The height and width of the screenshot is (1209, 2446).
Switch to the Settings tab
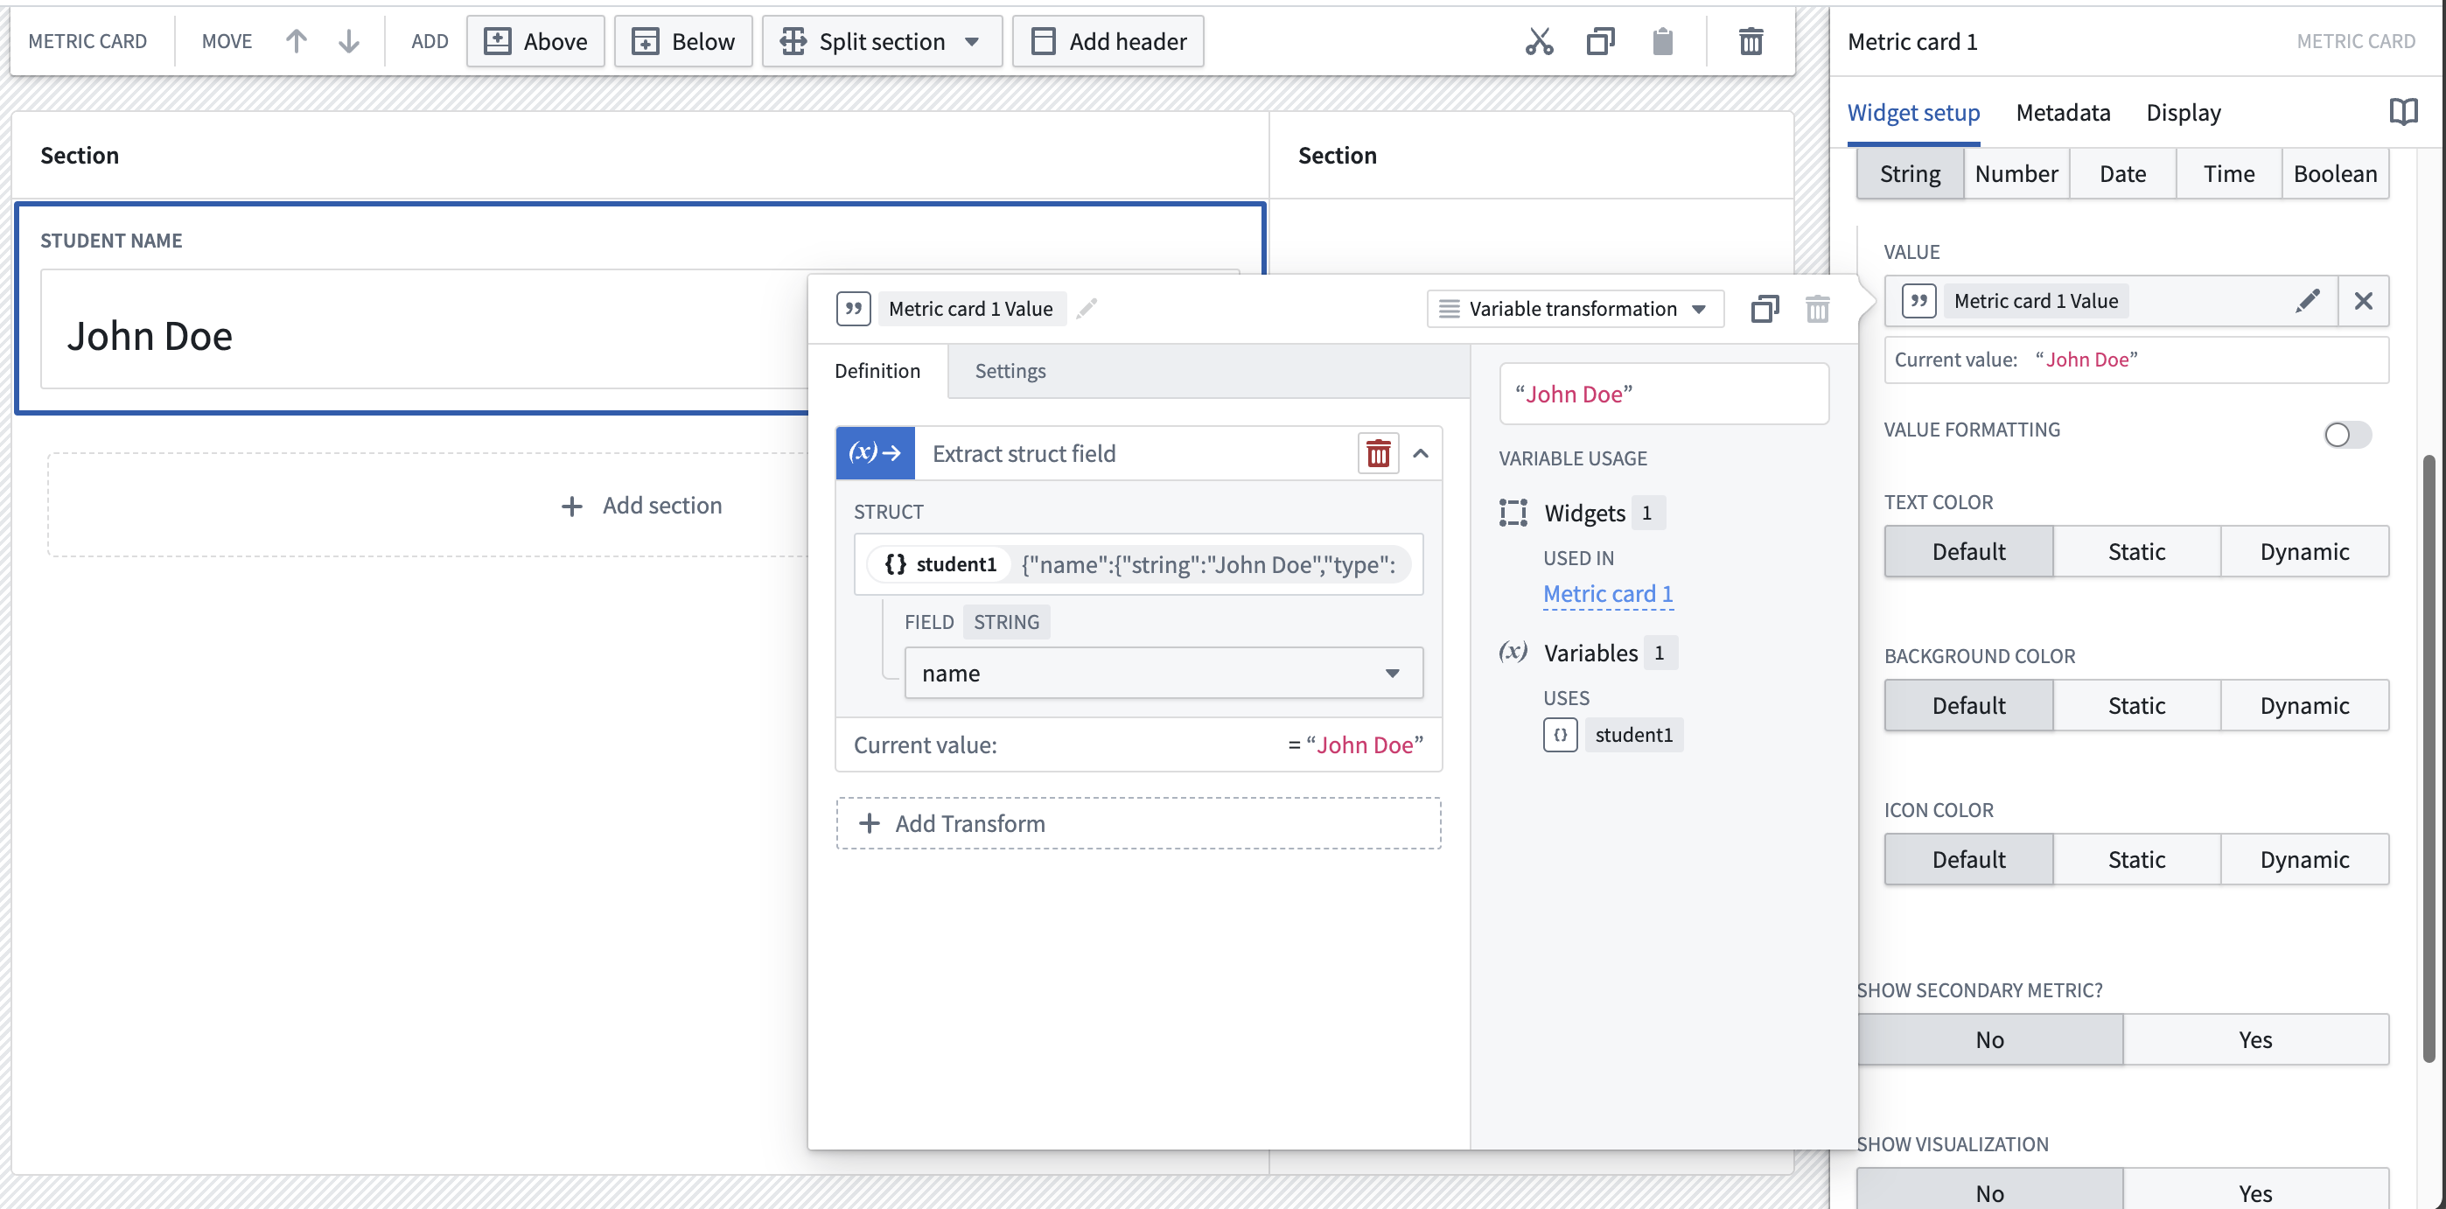coord(1010,370)
